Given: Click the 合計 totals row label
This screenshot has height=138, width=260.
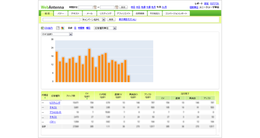Looking at the screenshot, I should pos(44,127).
